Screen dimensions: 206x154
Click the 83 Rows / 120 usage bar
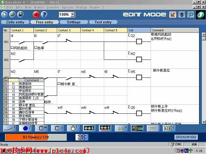point(36,137)
